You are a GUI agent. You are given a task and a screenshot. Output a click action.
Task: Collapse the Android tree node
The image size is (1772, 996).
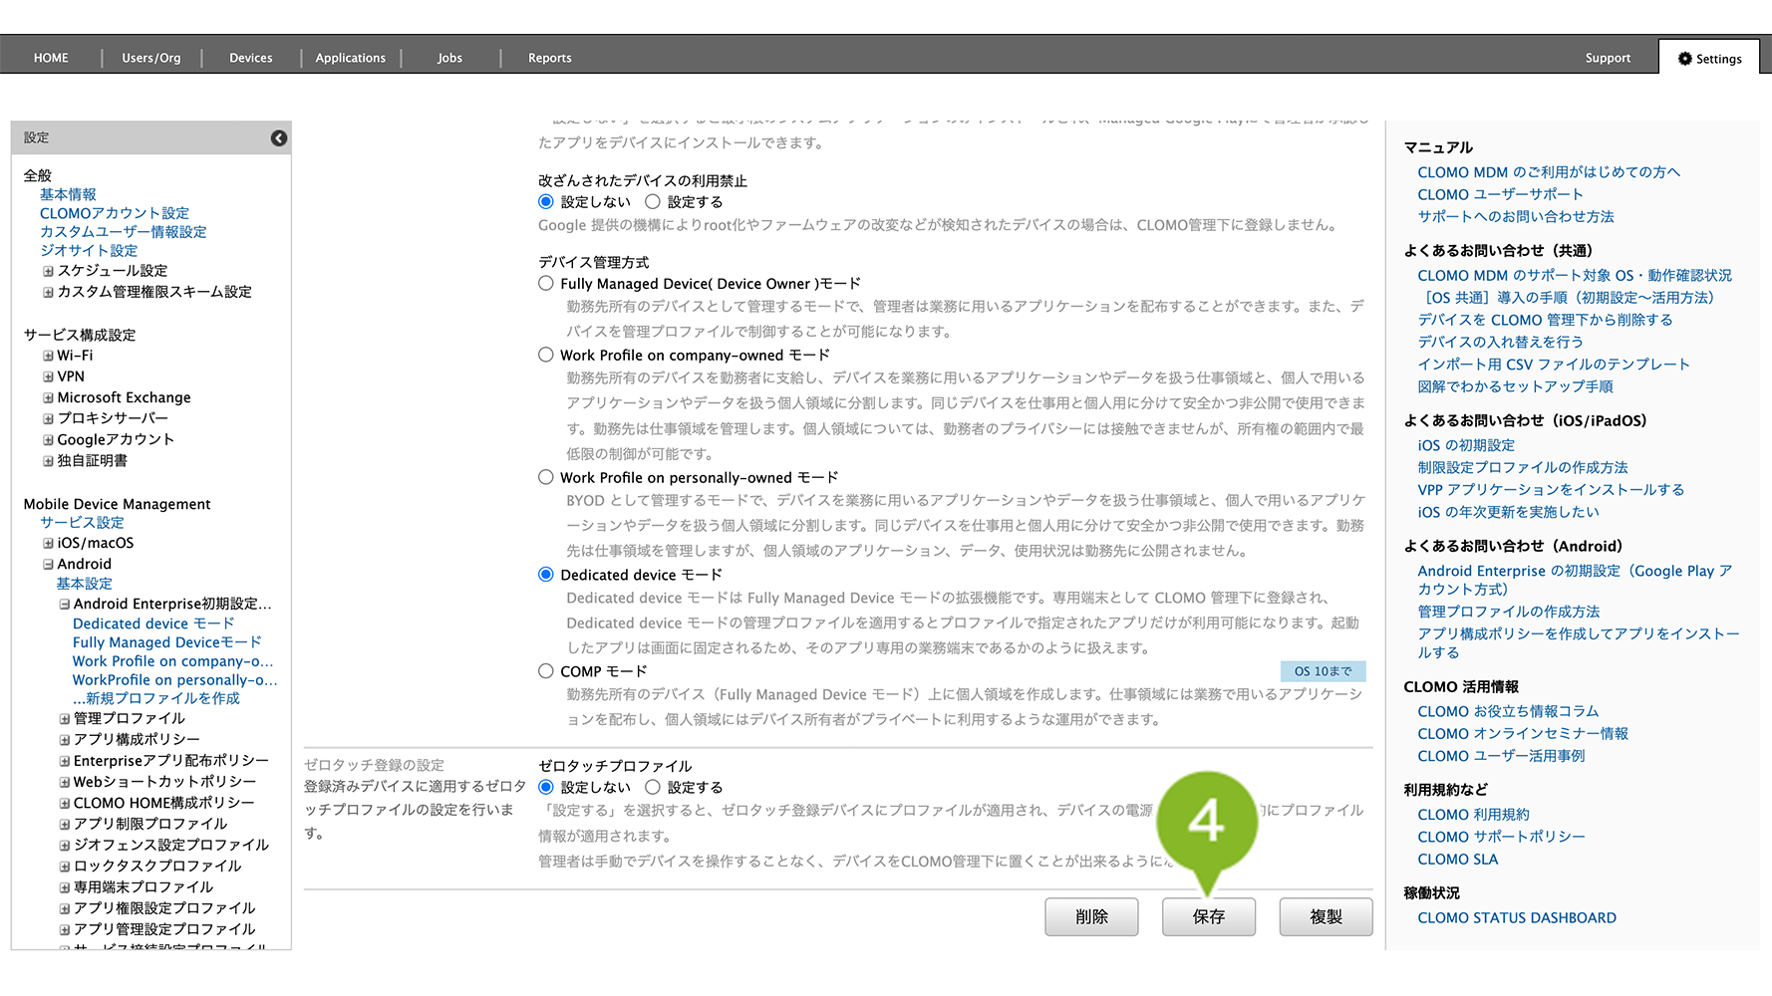pos(48,565)
